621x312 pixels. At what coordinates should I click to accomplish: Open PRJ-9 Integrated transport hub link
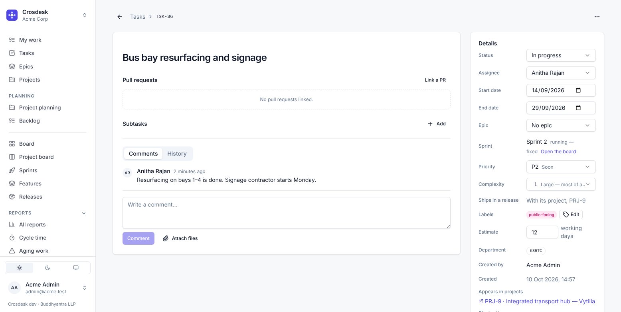(536, 301)
